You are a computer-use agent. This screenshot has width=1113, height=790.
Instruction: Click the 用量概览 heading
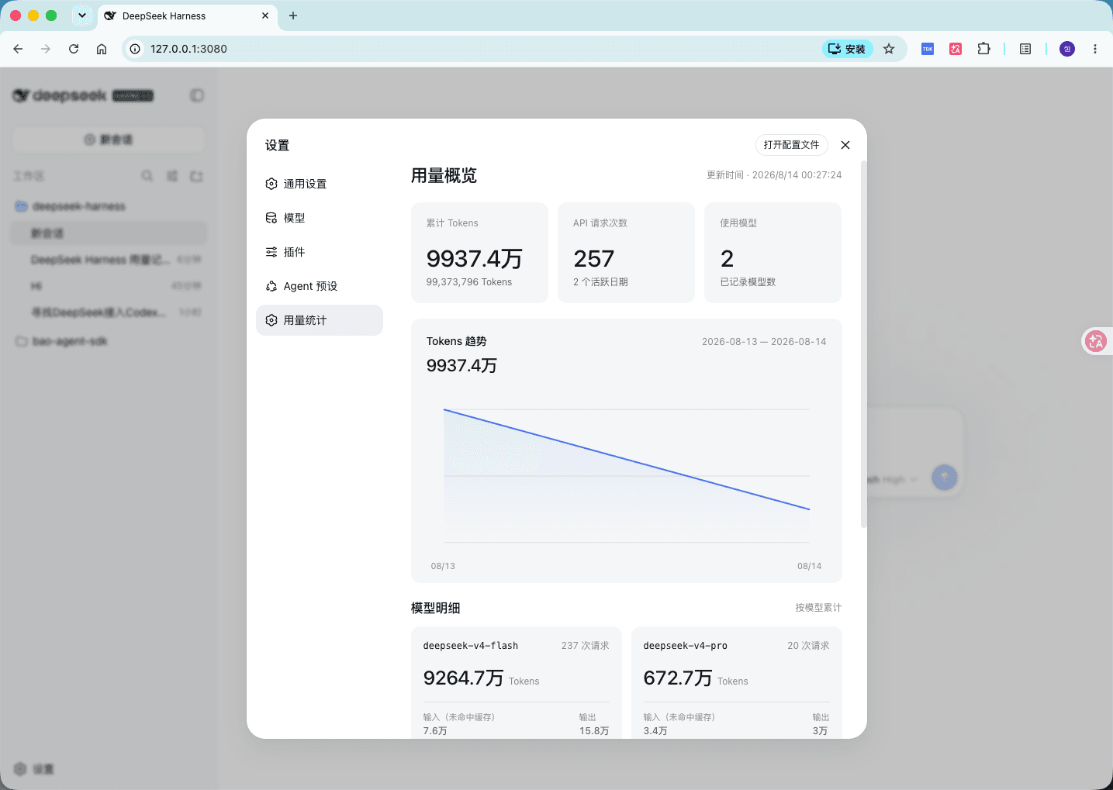[444, 176]
